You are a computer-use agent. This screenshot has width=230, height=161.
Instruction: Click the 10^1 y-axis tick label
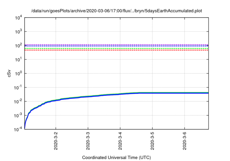(x=18, y=60)
